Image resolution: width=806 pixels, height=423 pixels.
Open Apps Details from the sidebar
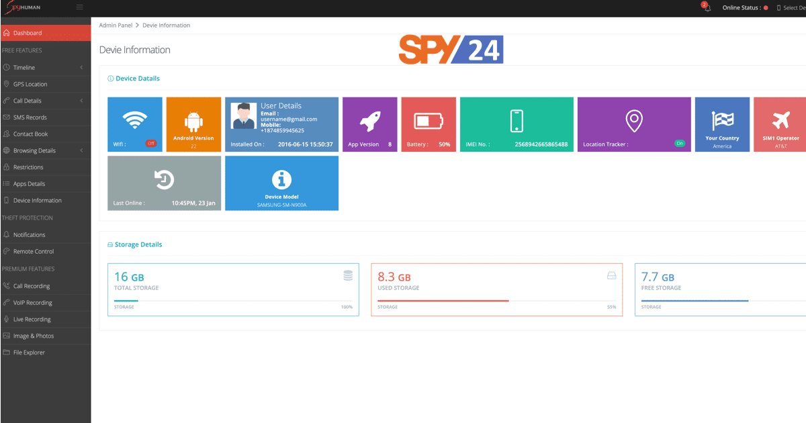(45, 183)
